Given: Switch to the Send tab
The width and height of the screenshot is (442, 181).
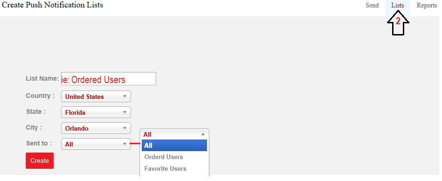Looking at the screenshot, I should click(372, 5).
